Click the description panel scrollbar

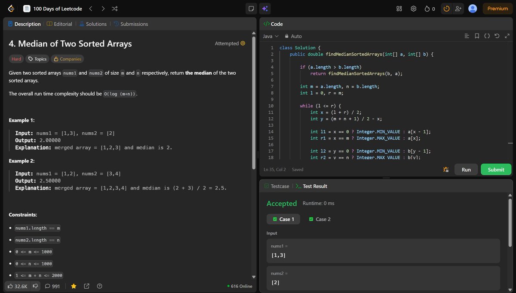(254, 103)
